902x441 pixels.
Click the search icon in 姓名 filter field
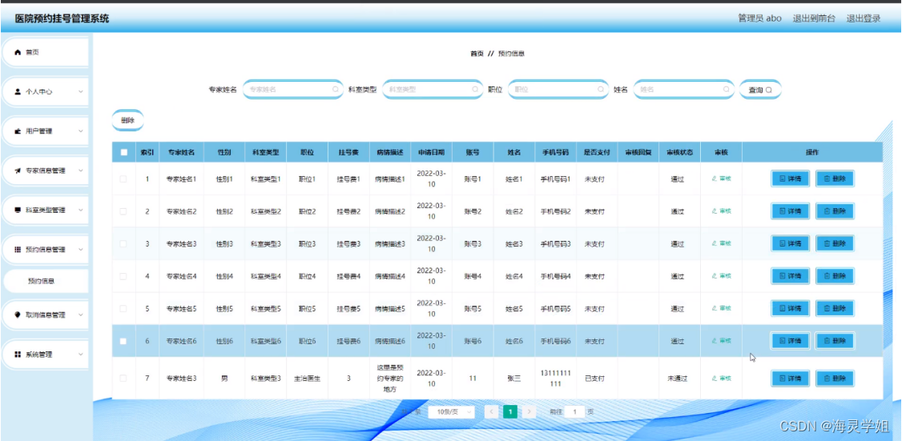(x=726, y=90)
